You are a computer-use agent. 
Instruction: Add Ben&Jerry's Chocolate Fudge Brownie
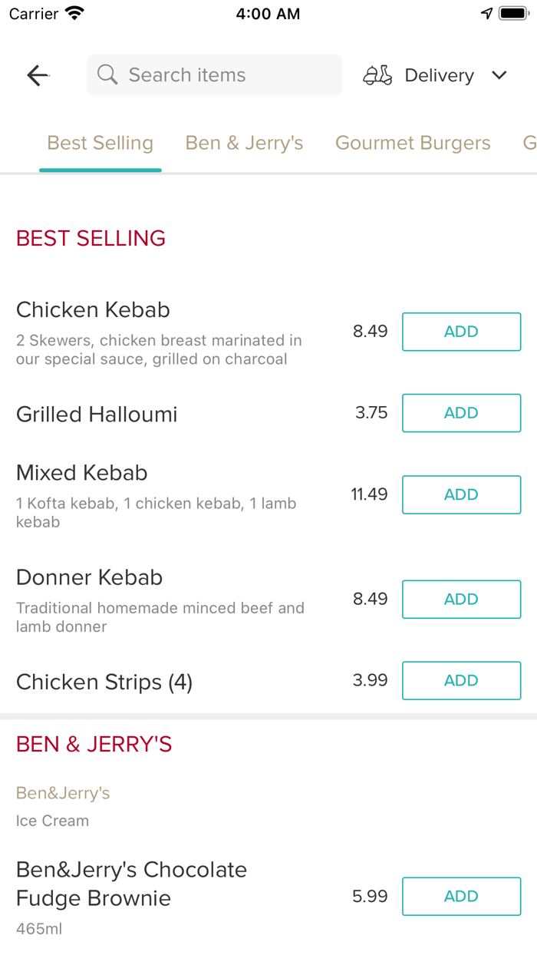(461, 897)
